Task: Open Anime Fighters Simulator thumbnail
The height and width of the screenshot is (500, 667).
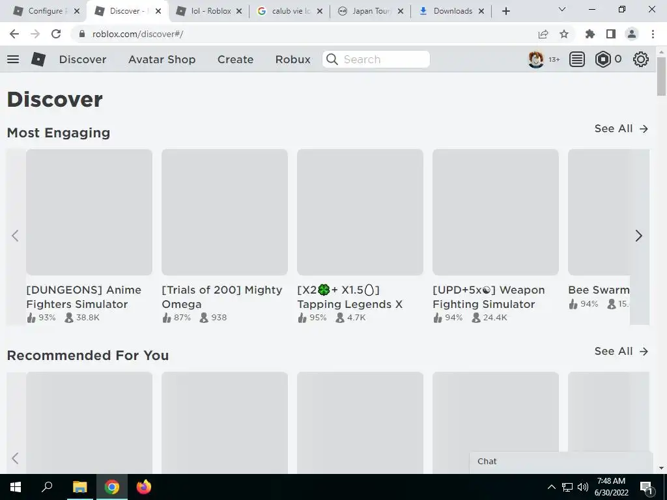Action: click(x=89, y=212)
